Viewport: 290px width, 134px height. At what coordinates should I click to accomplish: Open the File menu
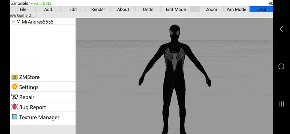point(23,9)
